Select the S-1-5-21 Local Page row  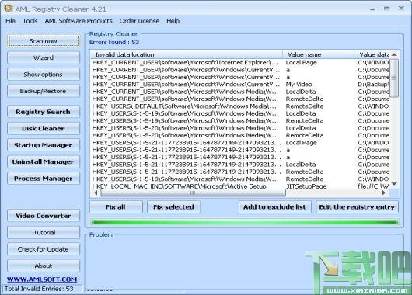click(240, 143)
